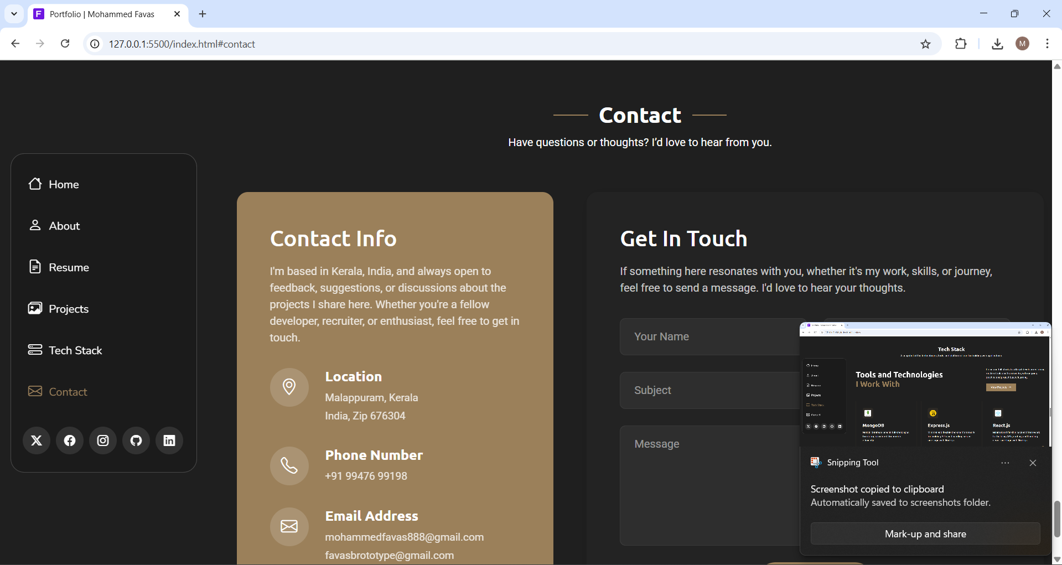Dismiss the Snipping Tool notification
1062x565 pixels.
(x=1033, y=463)
